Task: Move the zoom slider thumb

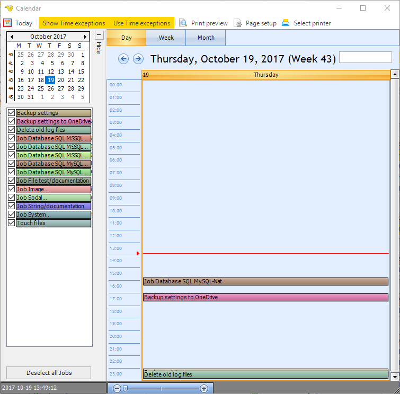Action: [x=125, y=389]
